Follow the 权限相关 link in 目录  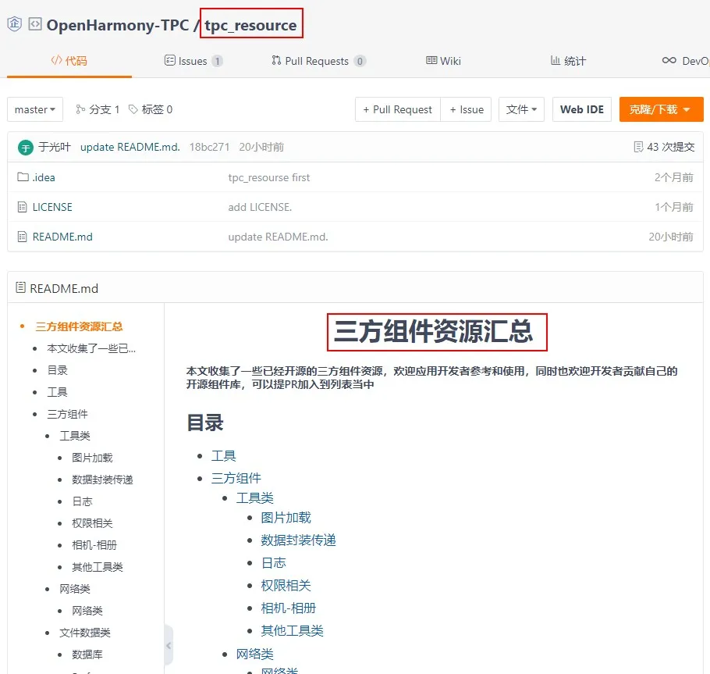point(286,585)
